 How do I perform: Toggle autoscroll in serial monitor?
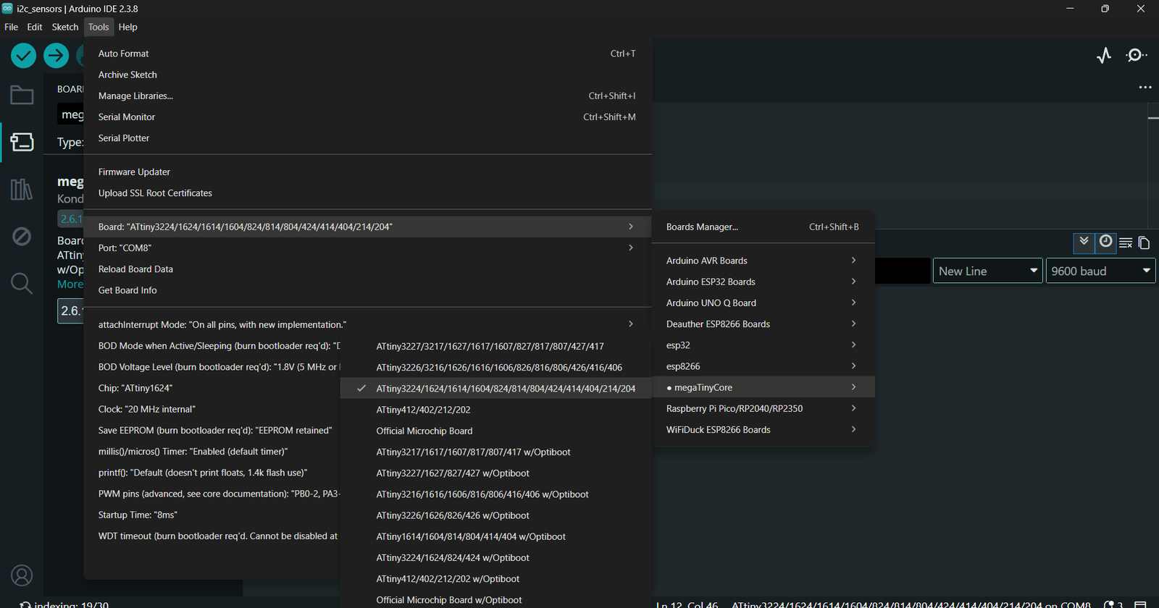(x=1084, y=242)
